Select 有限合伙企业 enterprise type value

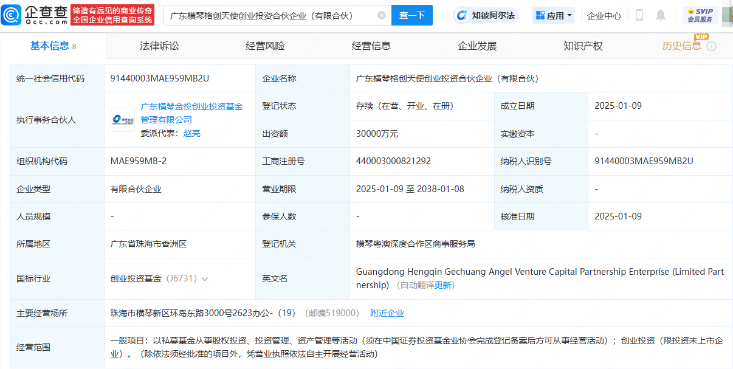click(136, 189)
